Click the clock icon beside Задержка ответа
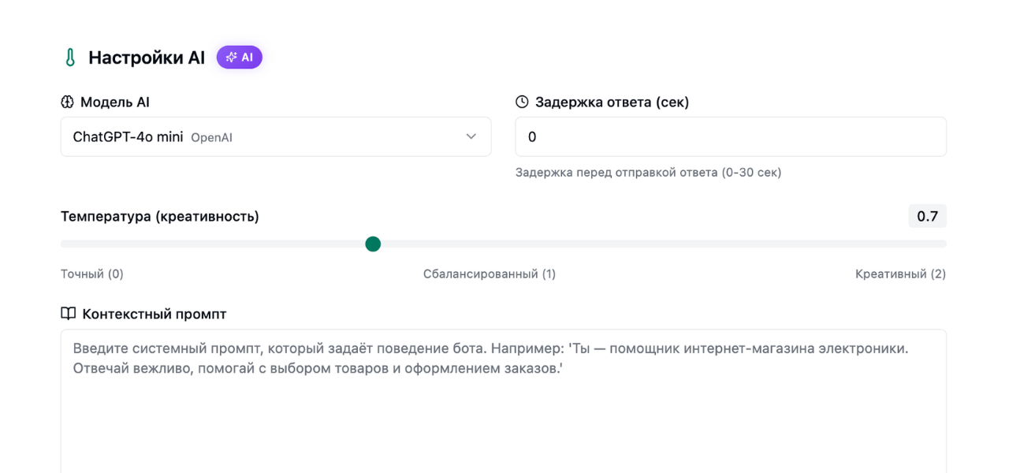The image size is (1009, 473). 522,102
